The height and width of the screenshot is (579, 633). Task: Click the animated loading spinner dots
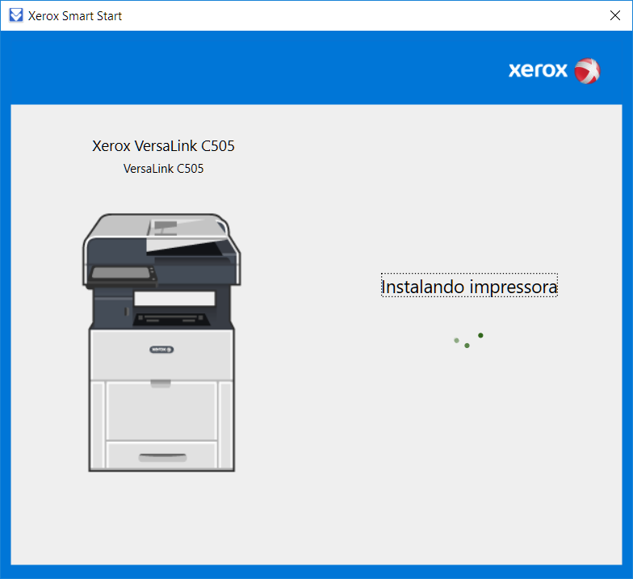coord(468,340)
